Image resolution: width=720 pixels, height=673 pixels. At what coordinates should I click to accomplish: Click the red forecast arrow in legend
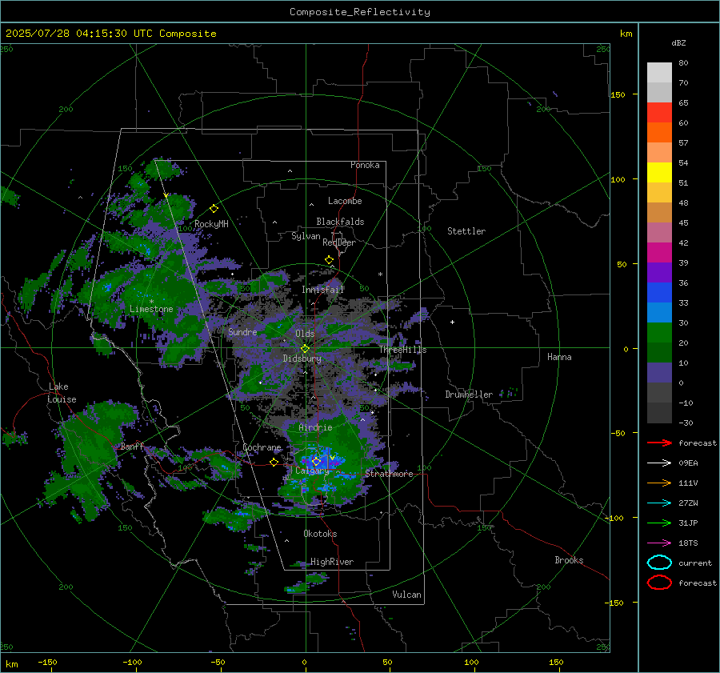[659, 443]
